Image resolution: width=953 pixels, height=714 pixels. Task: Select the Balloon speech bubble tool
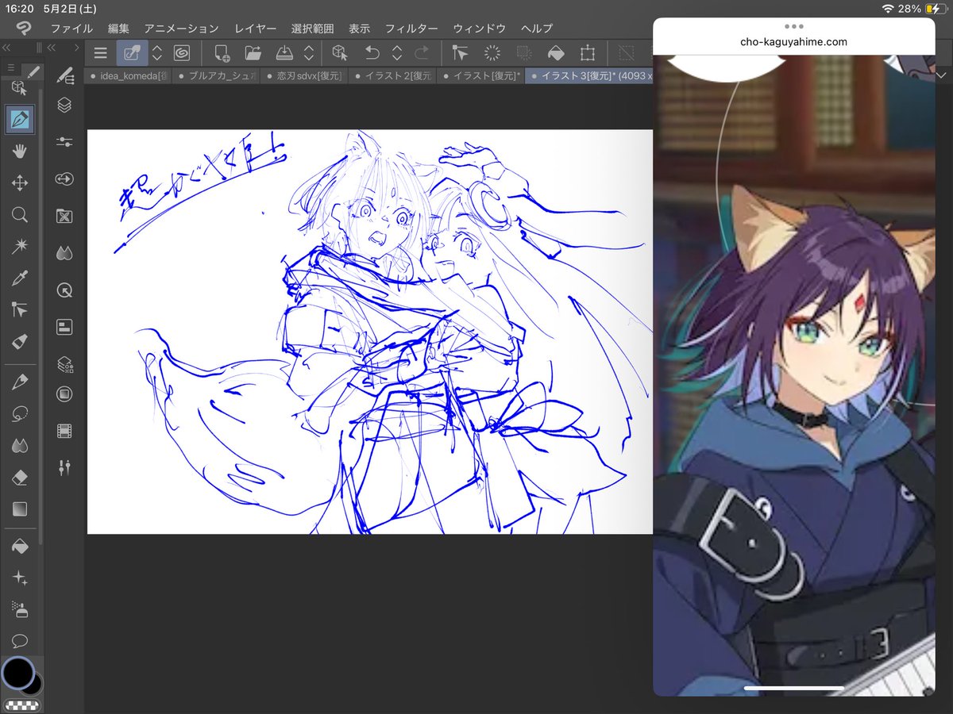(x=20, y=640)
